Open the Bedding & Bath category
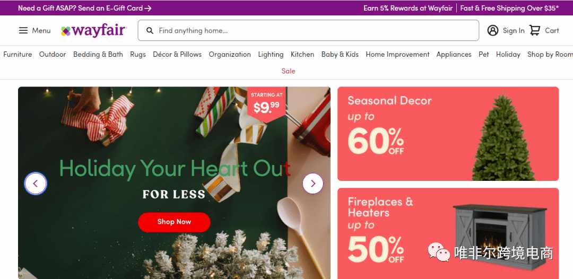Image resolution: width=573 pixels, height=279 pixels. click(98, 55)
